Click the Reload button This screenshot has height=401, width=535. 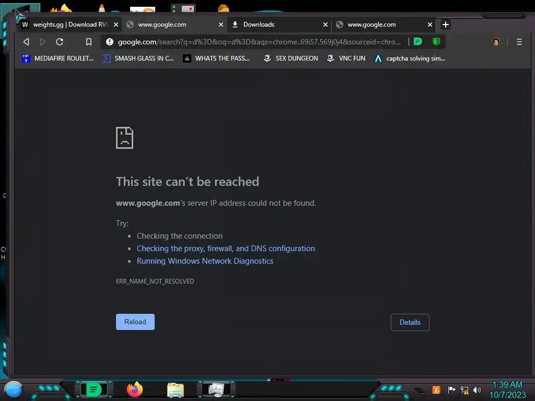135,322
